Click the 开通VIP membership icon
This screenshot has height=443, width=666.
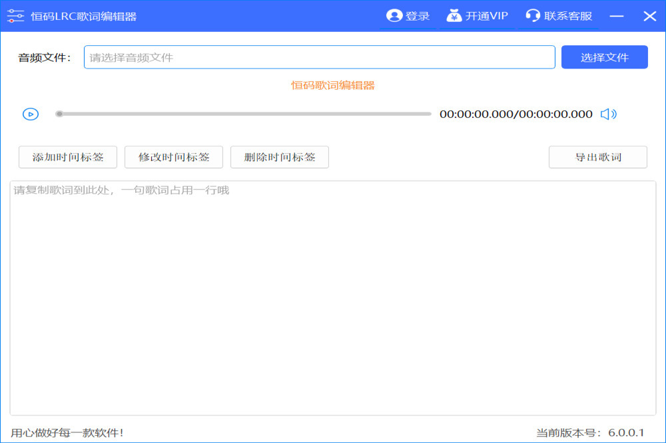point(454,16)
